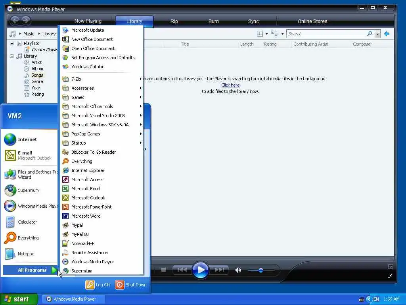The image size is (406, 305).
Task: Click the Stop playback button
Action: [163, 270]
